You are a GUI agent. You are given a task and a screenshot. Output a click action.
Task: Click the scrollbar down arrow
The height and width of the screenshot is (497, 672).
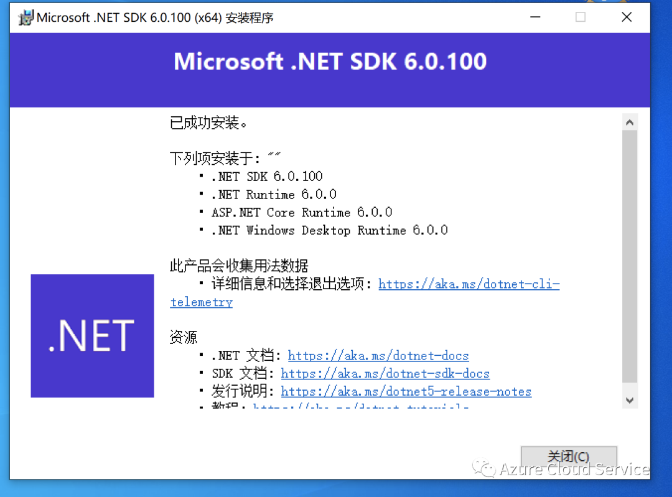(630, 400)
